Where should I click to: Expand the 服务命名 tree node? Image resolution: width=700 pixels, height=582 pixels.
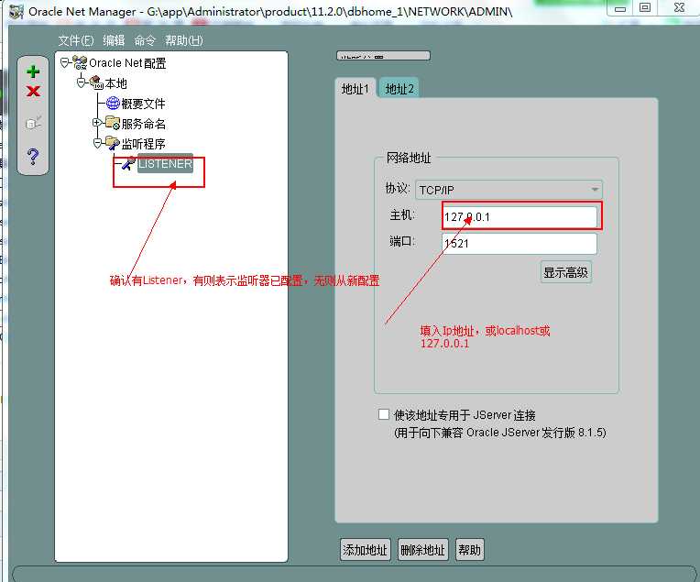point(96,123)
